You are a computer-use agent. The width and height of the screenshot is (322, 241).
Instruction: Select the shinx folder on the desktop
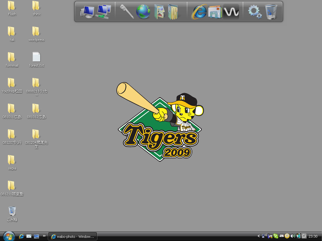click(36, 8)
